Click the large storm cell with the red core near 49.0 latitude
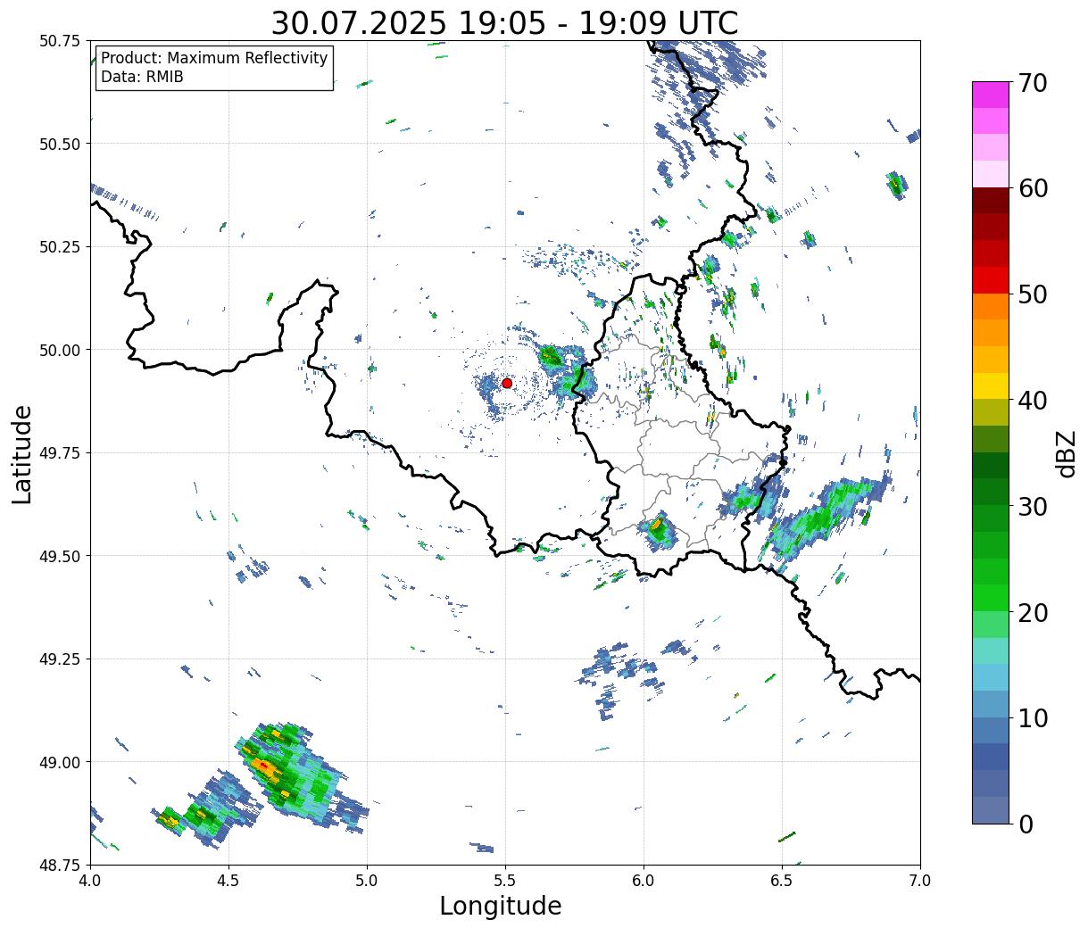 [290, 775]
